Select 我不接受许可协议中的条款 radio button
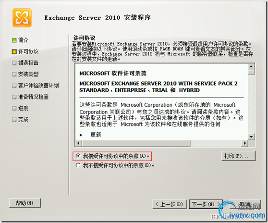 pyautogui.click(x=78, y=165)
